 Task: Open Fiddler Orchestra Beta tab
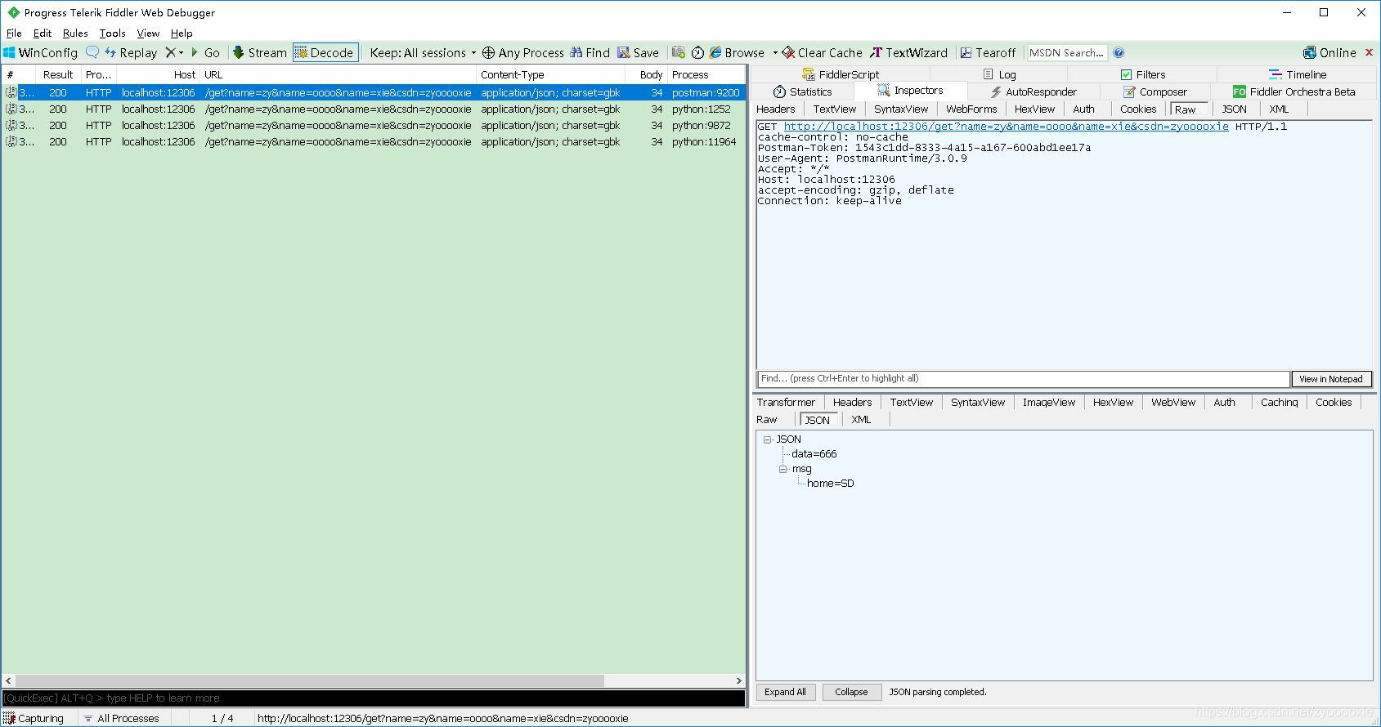(1294, 91)
